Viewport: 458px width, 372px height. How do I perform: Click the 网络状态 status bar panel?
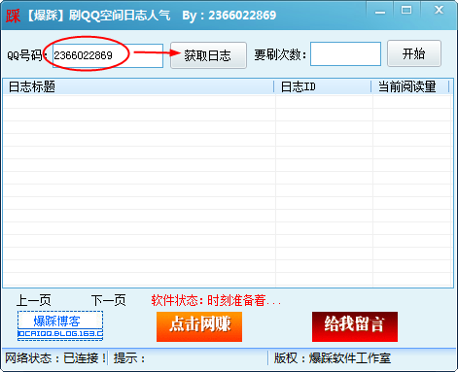click(55, 358)
